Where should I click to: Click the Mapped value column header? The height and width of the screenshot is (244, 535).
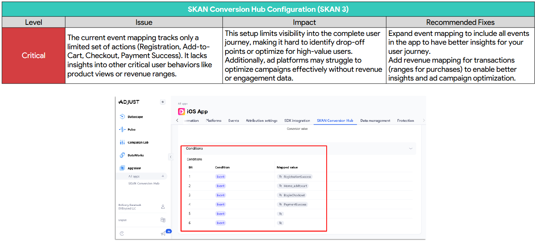287,167
